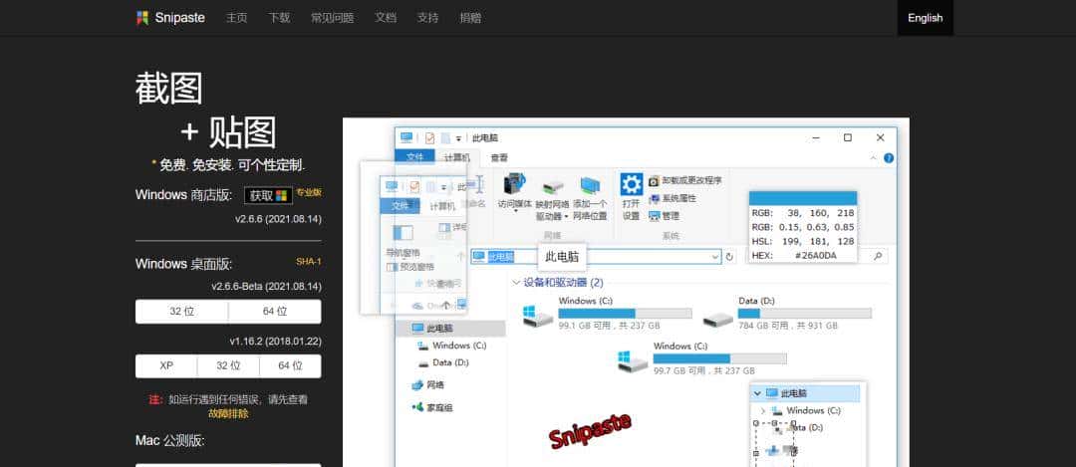Click the Explorer address bar field
The width and height of the screenshot is (1076, 467).
pyautogui.click(x=596, y=257)
